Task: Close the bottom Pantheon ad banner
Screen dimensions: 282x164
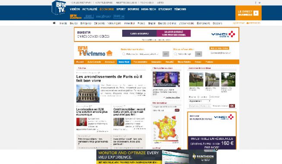Action: [216, 149]
